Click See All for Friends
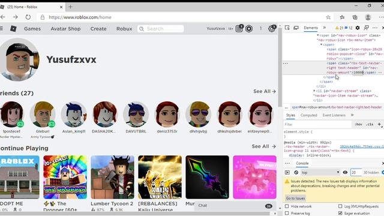This screenshot has width=384, height=216. point(265,91)
